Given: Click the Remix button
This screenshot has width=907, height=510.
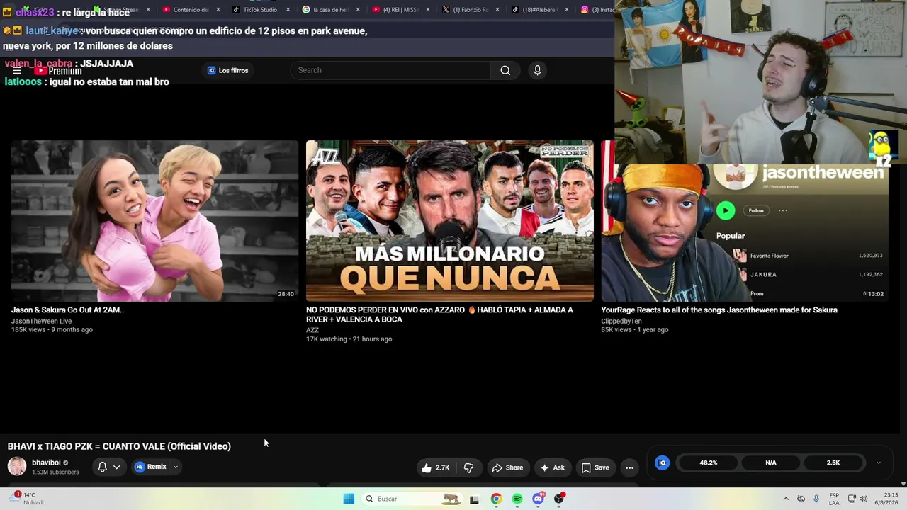Looking at the screenshot, I should [x=151, y=467].
